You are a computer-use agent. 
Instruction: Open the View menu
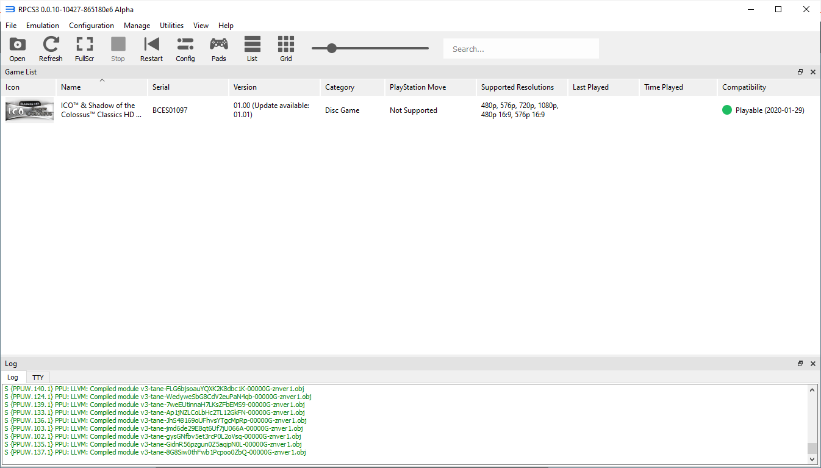201,26
